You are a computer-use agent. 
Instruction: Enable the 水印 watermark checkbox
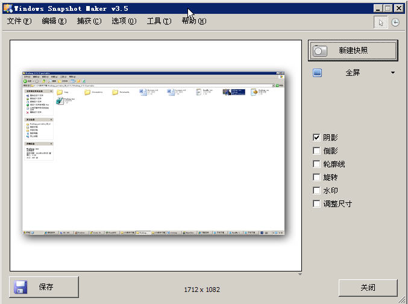coord(316,190)
